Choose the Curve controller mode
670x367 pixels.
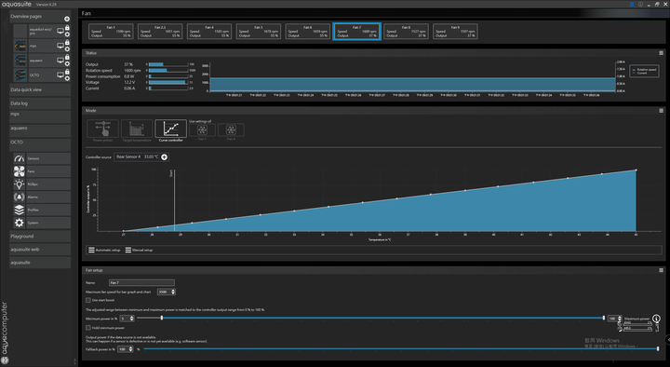pos(171,129)
